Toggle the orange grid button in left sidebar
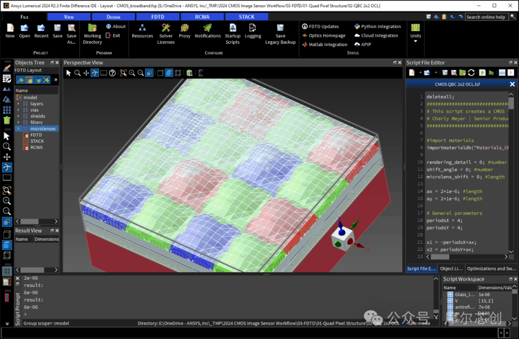 click(x=7, y=271)
